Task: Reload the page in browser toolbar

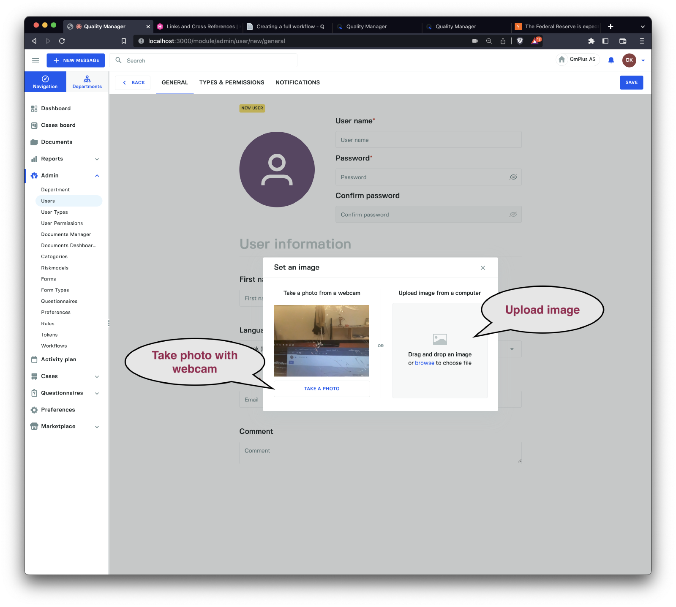Action: pyautogui.click(x=62, y=41)
